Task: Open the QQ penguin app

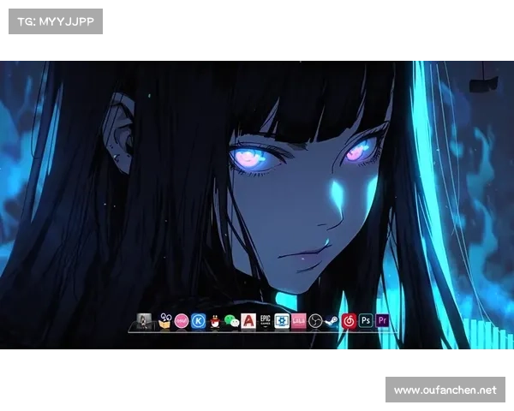Action: (x=215, y=321)
